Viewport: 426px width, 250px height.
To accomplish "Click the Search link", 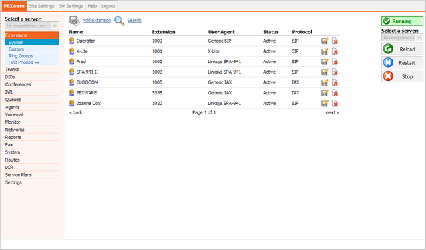I will (x=134, y=21).
